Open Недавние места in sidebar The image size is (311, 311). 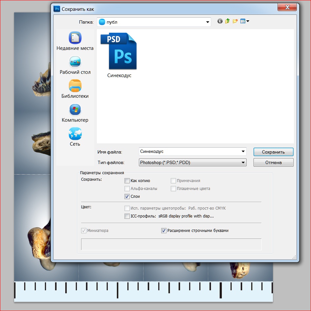point(75,41)
